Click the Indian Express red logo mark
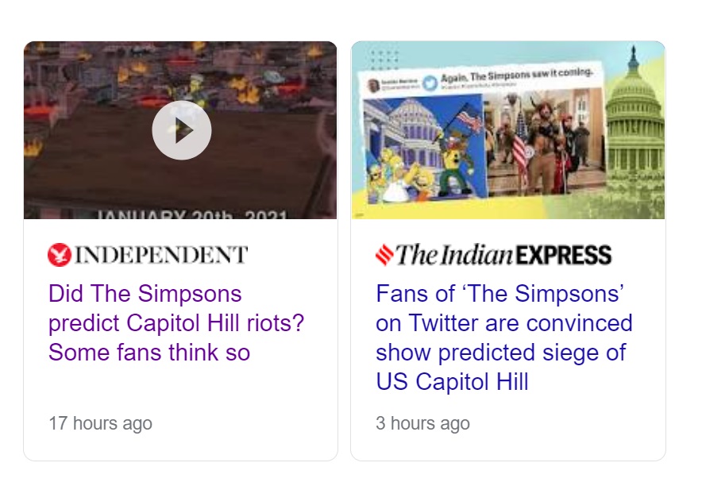This screenshot has height=482, width=702. click(384, 255)
